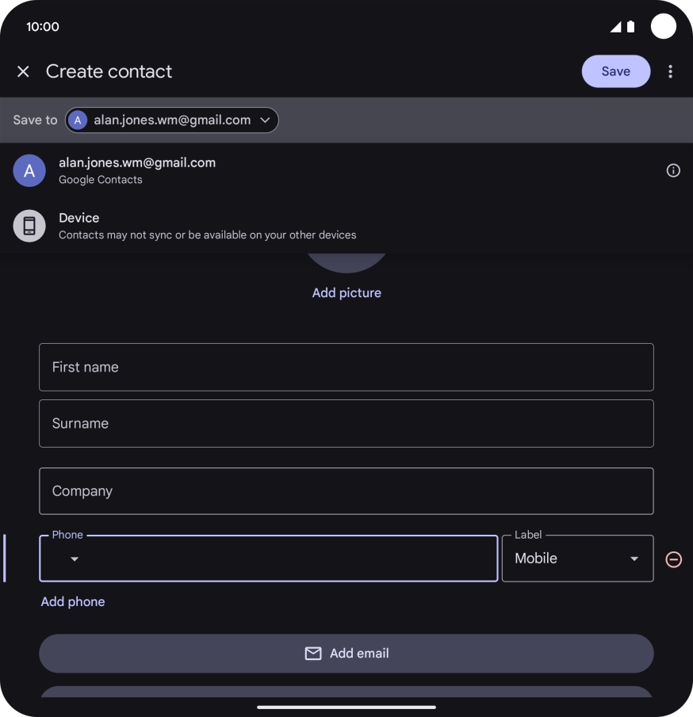Viewport: 693px width, 717px height.
Task: Add another phone number
Action: click(x=72, y=601)
